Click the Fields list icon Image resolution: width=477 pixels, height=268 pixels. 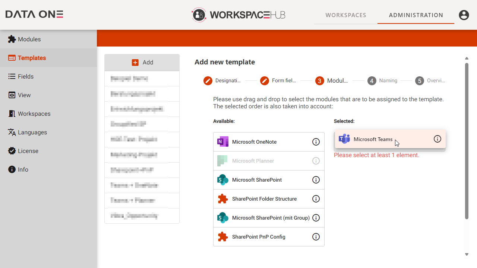12,76
